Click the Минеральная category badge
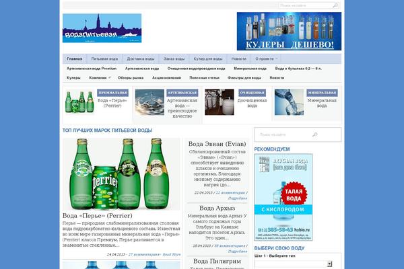404x269 pixels. [x=322, y=93]
